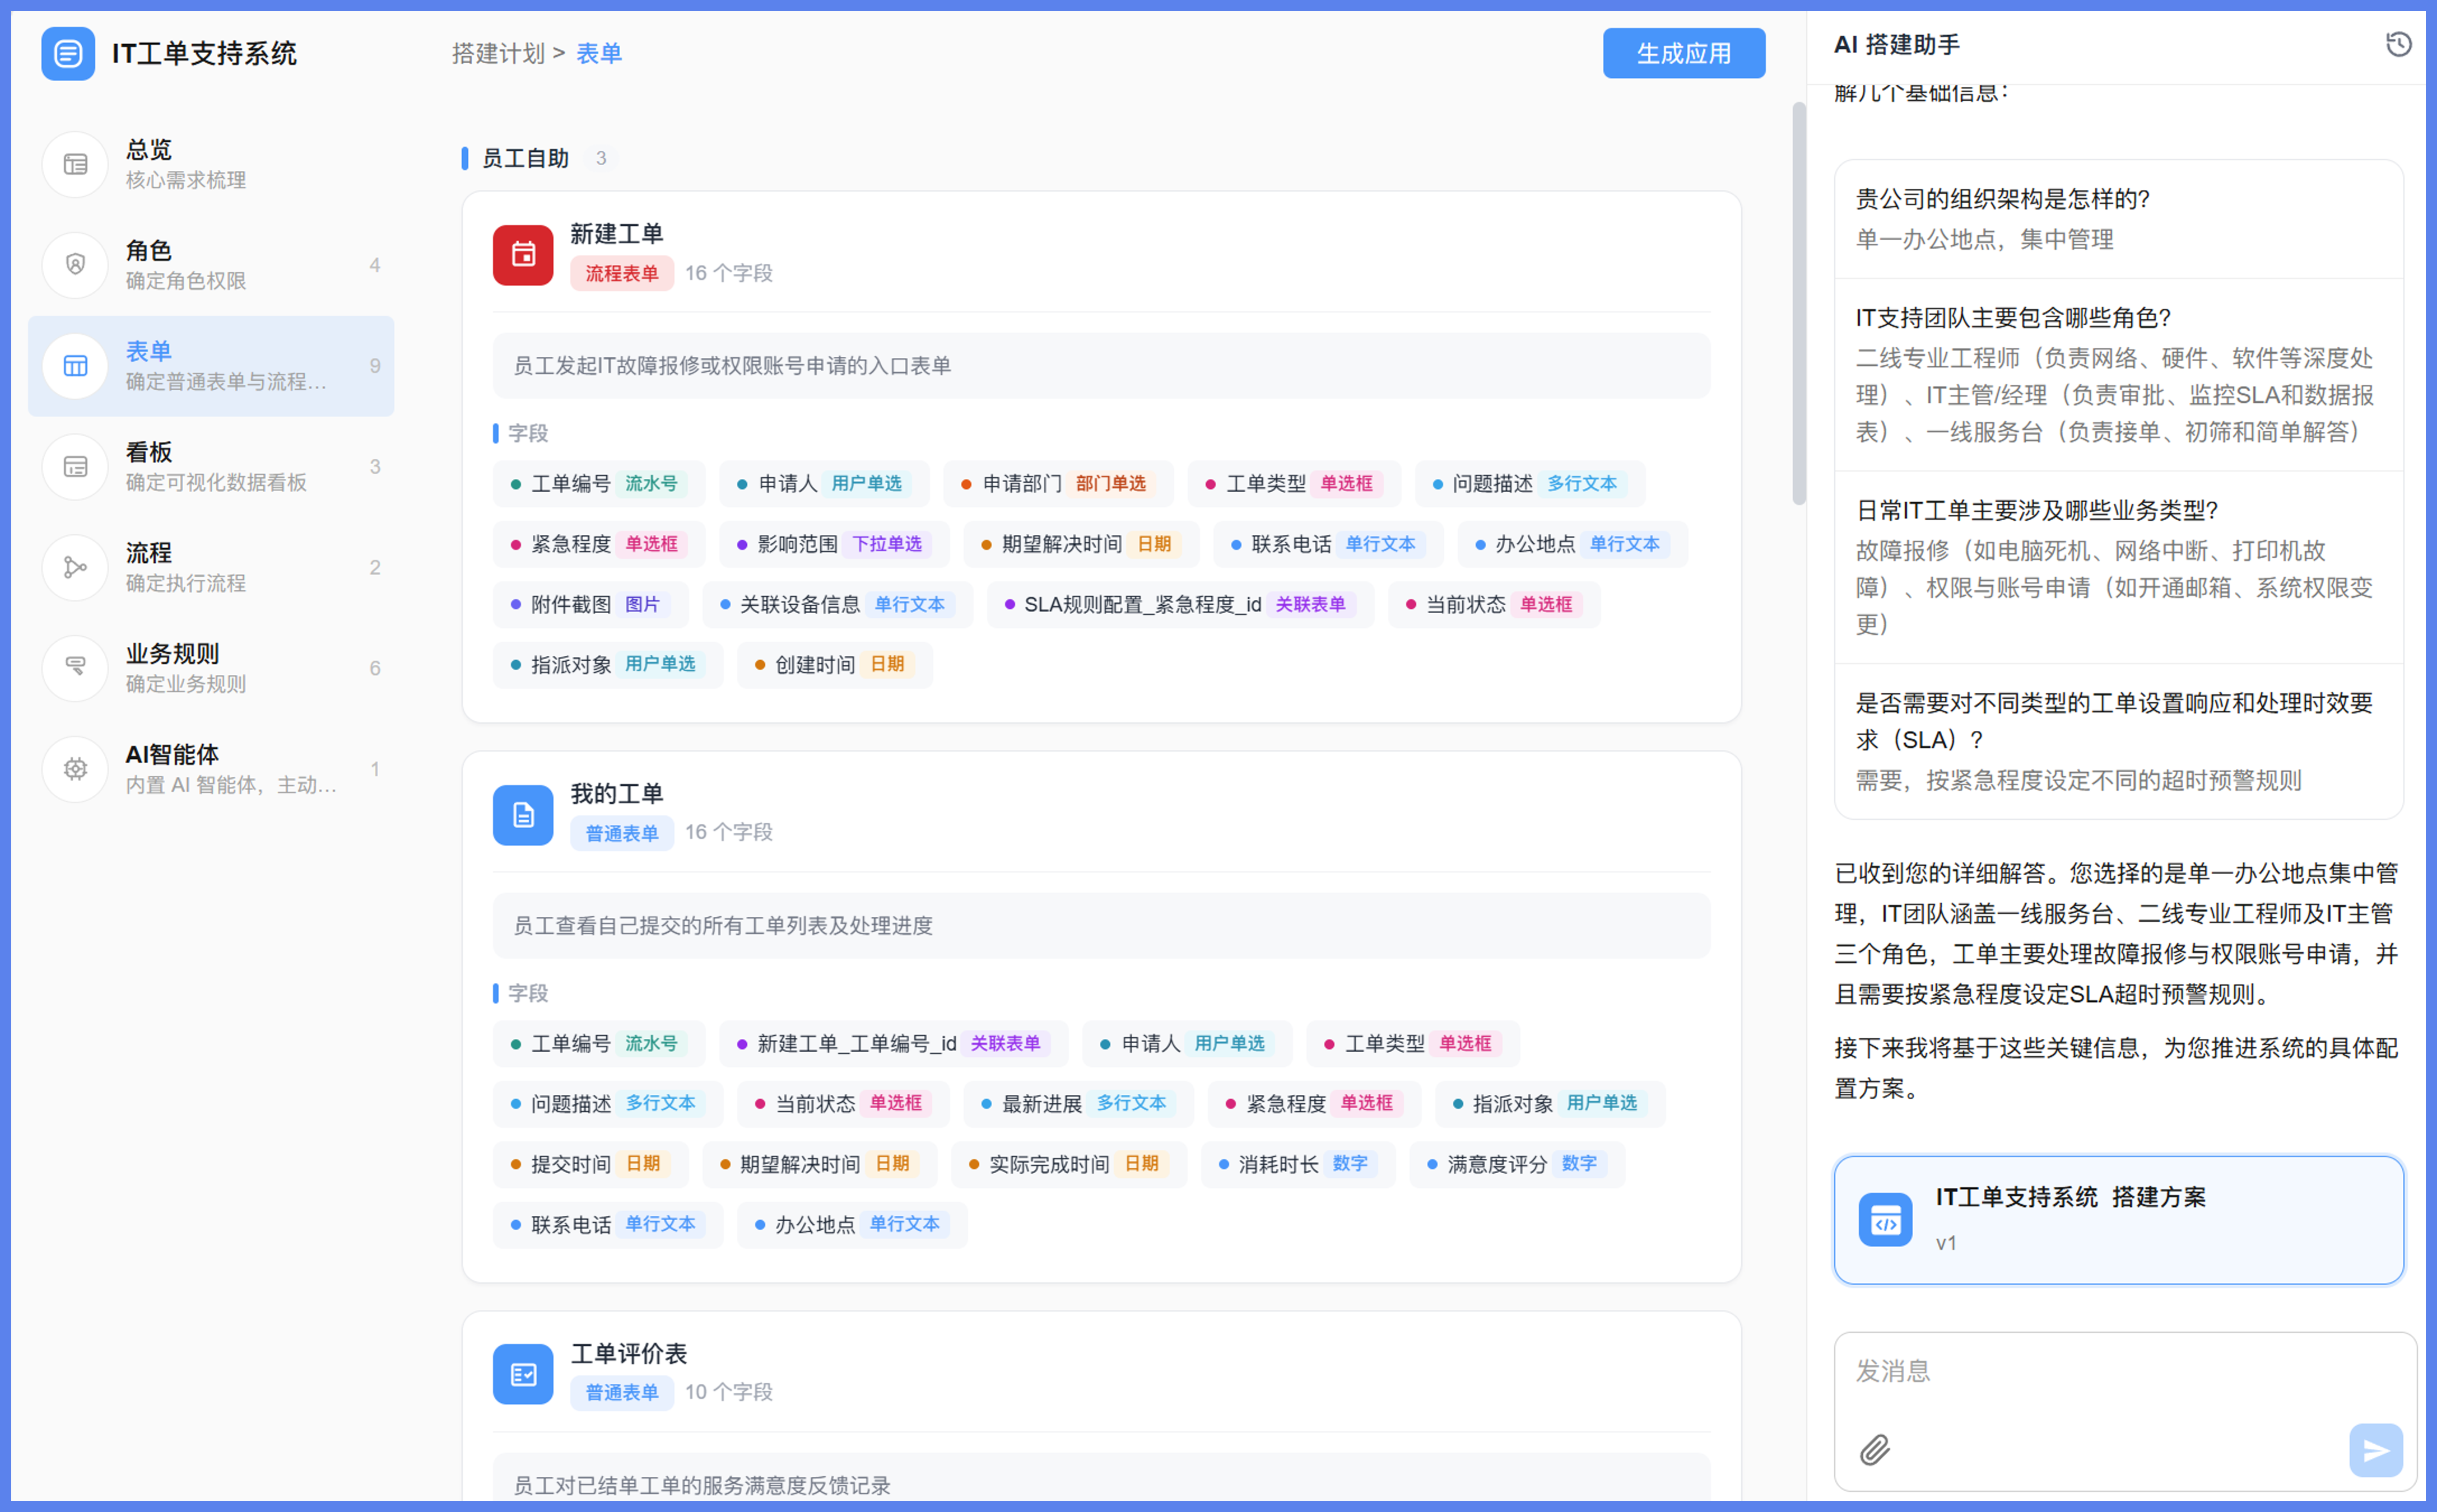The width and height of the screenshot is (2437, 1512).
Task: Click the 工单评价表 card title
Action: (x=628, y=1353)
